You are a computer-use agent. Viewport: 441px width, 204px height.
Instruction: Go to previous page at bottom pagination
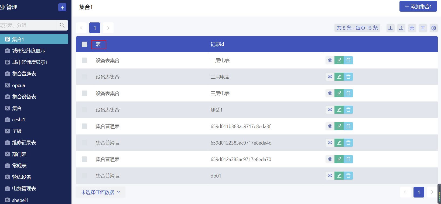tap(405, 192)
